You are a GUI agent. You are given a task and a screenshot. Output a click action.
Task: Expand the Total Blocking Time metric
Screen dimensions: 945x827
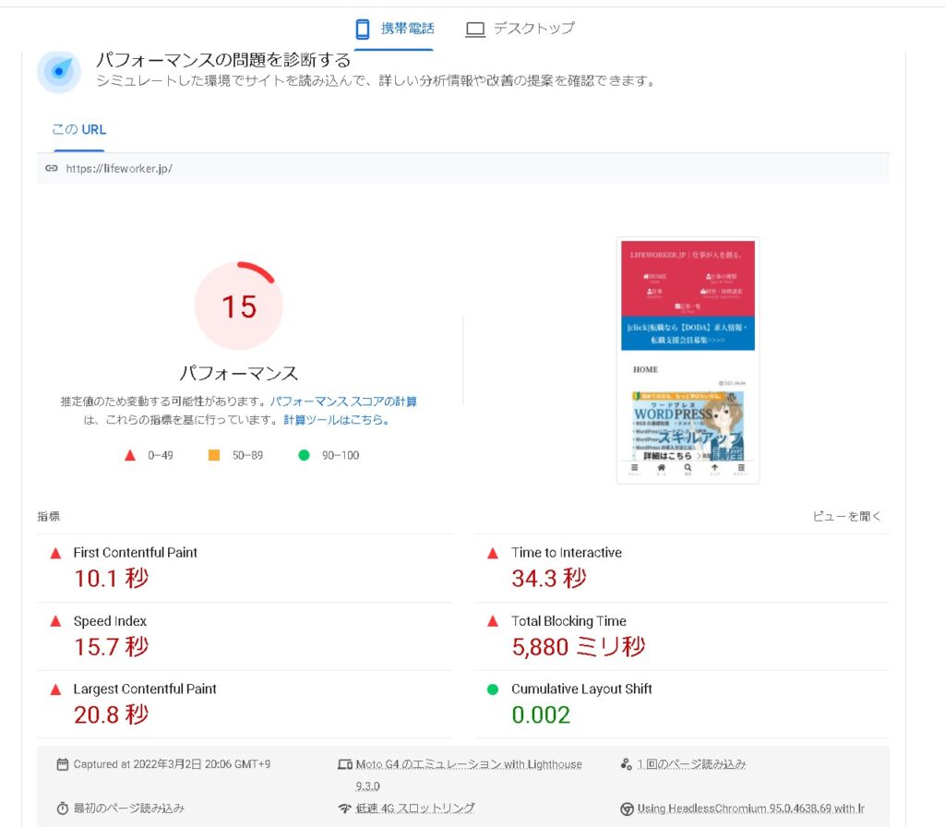point(568,621)
